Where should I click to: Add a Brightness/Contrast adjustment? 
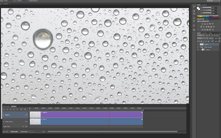tap(202, 24)
